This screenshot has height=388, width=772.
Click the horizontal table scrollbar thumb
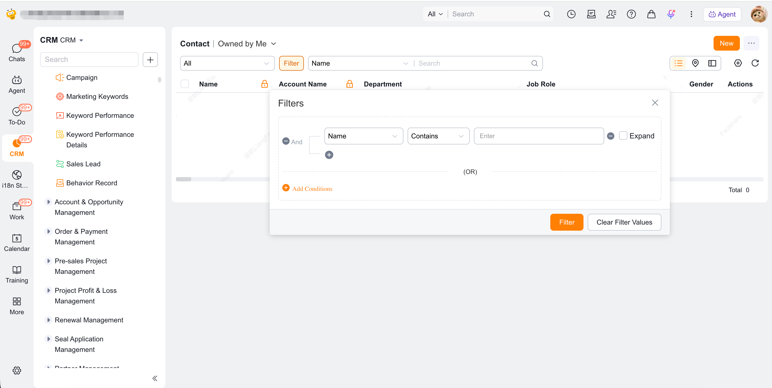(x=184, y=180)
